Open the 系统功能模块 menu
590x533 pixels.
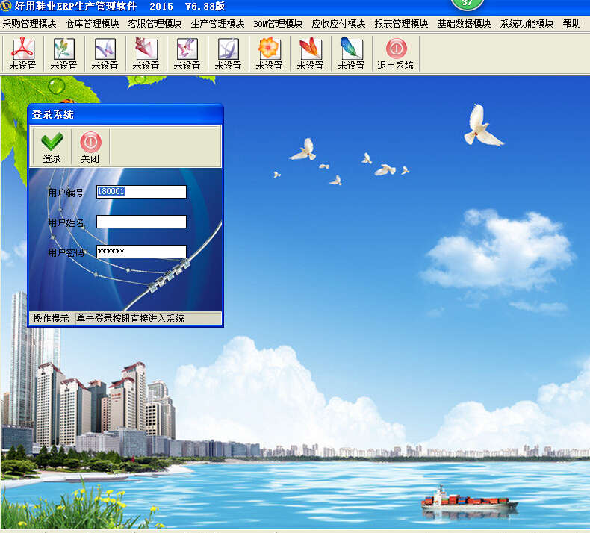point(527,24)
